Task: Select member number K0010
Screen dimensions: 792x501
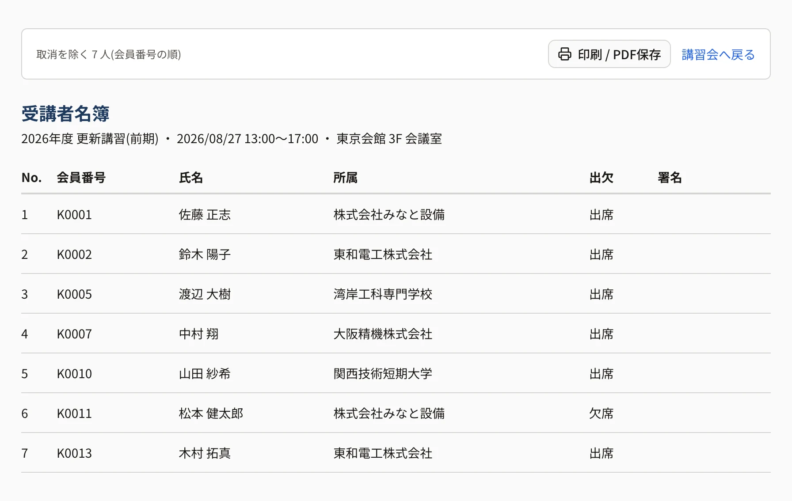Action: tap(74, 374)
